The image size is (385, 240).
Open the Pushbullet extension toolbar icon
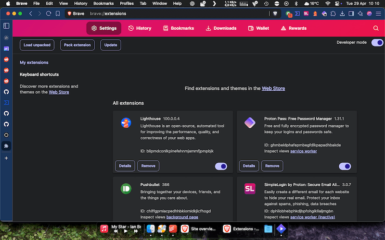[288, 14]
